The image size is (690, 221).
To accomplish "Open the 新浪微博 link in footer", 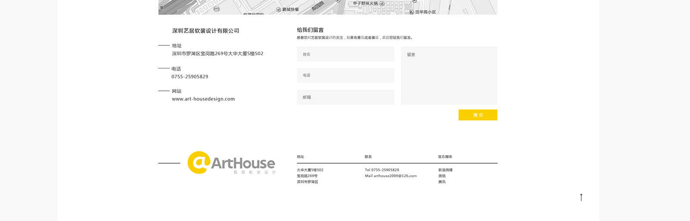I will point(445,170).
